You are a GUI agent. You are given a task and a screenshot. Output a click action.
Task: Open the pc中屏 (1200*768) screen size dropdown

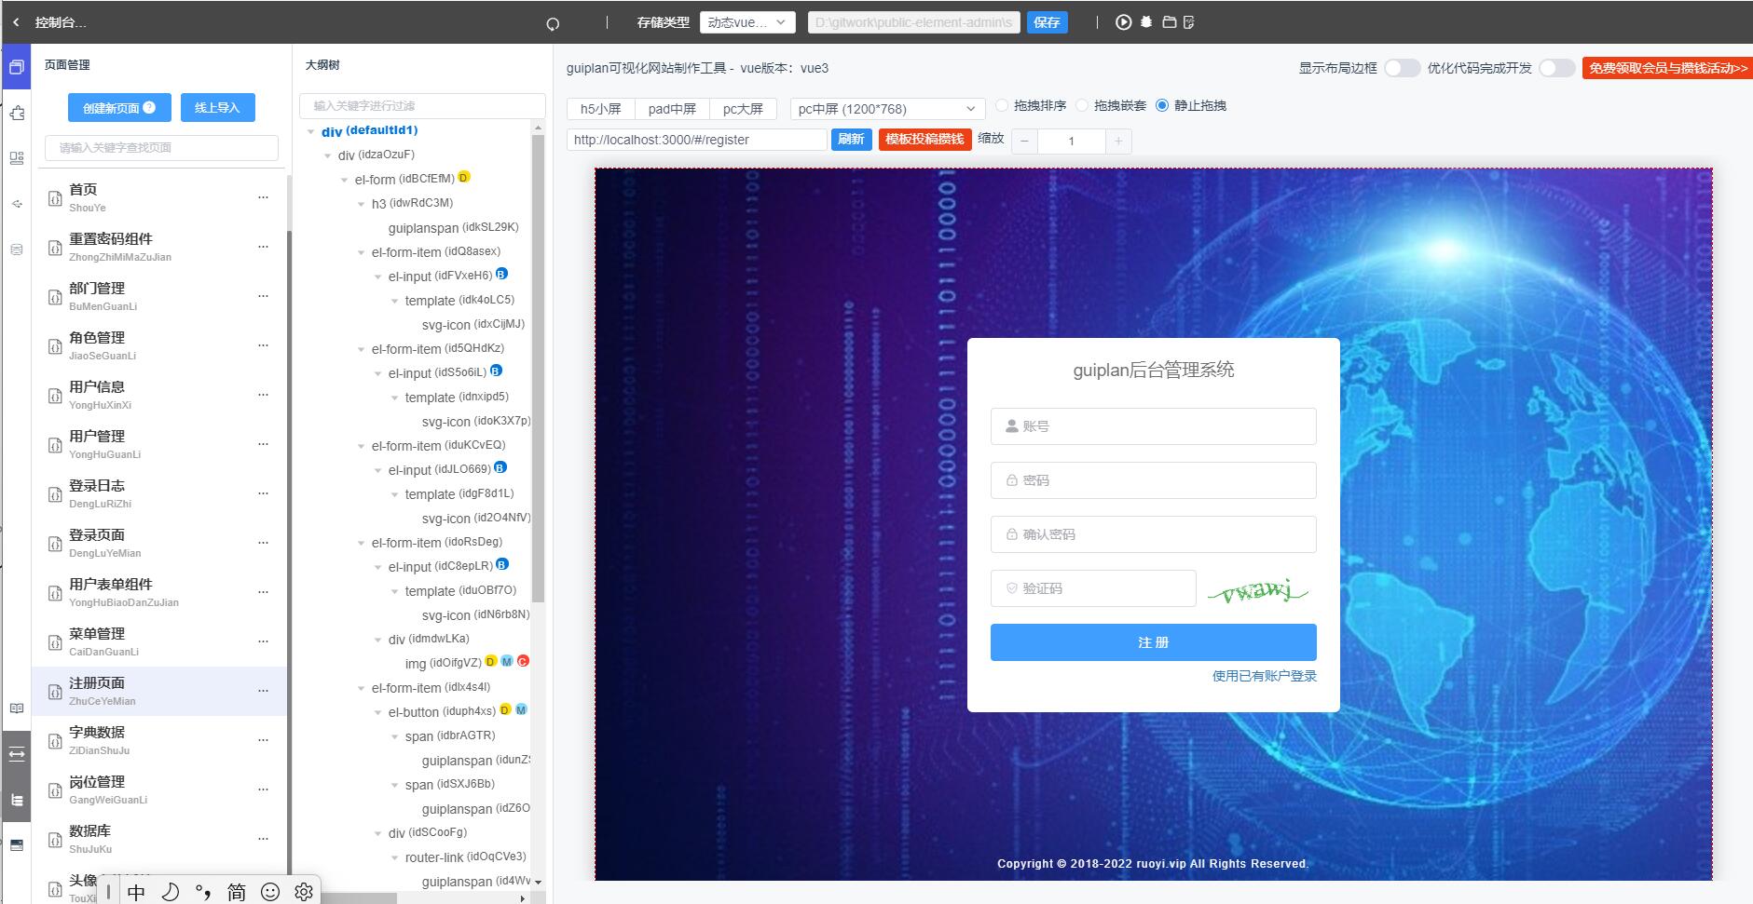point(886,109)
